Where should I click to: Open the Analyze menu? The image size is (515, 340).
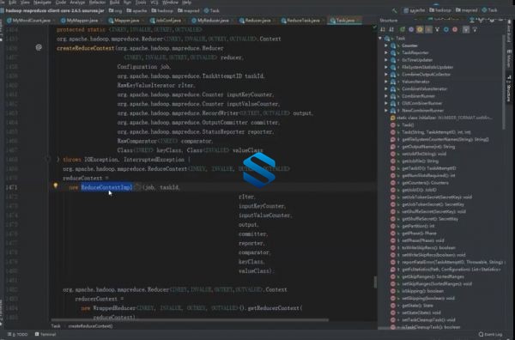pos(77,3)
